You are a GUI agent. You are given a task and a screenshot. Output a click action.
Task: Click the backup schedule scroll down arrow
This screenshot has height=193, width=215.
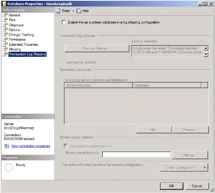pos(206,54)
